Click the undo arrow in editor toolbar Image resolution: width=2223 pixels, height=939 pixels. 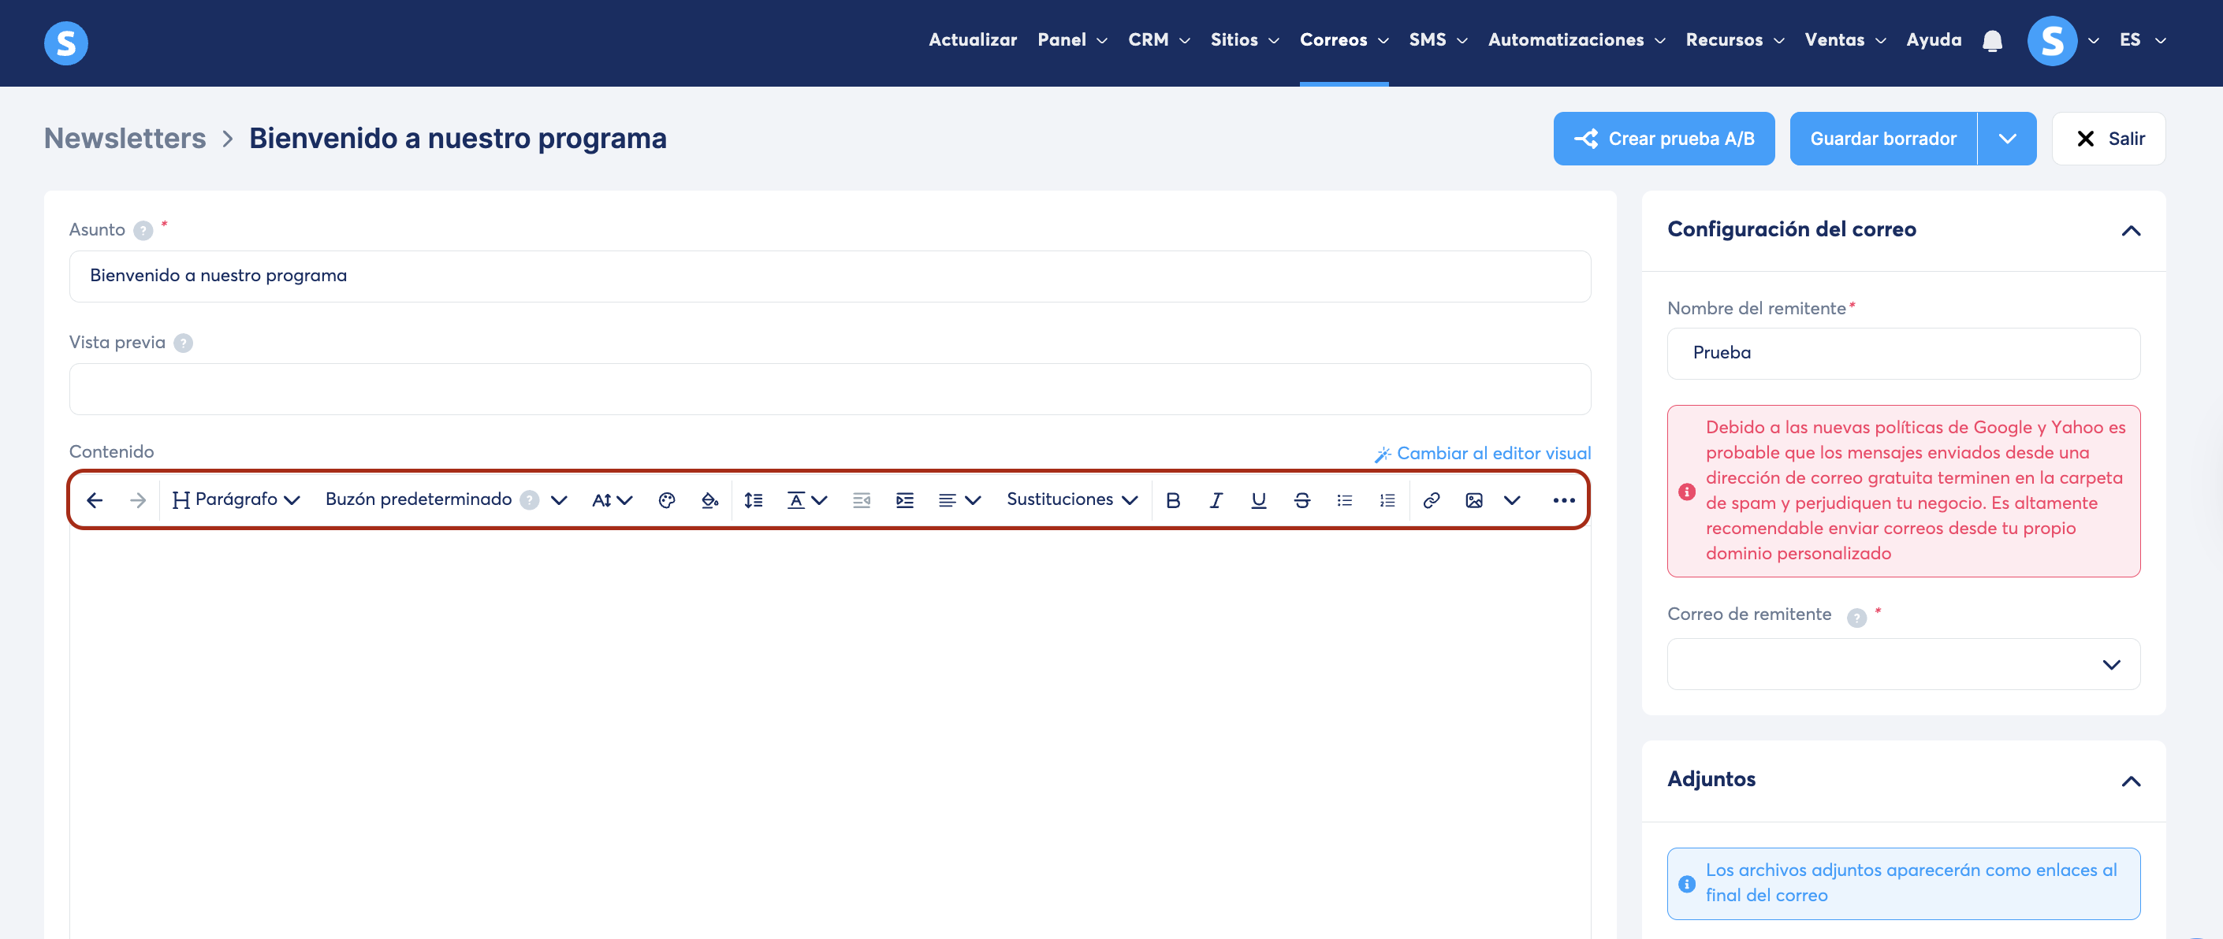(x=95, y=500)
